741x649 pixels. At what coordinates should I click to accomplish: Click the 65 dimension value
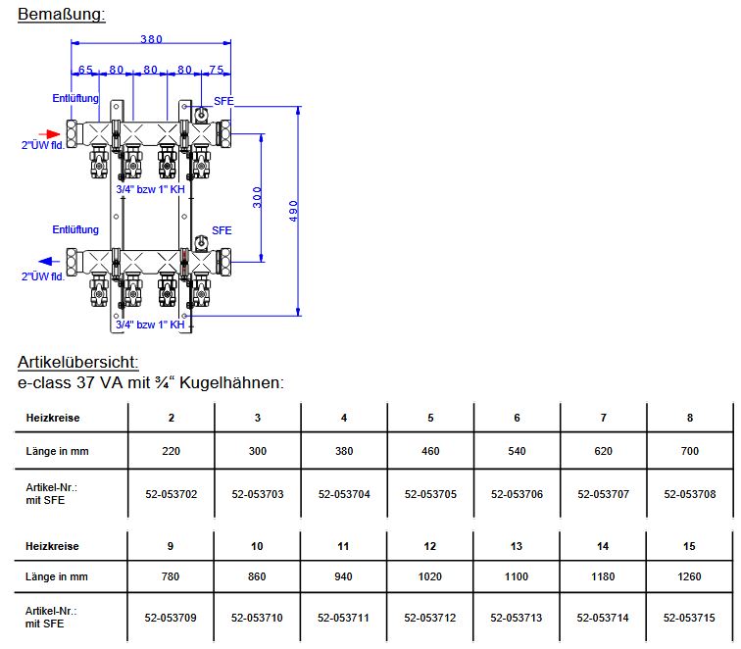pos(85,70)
